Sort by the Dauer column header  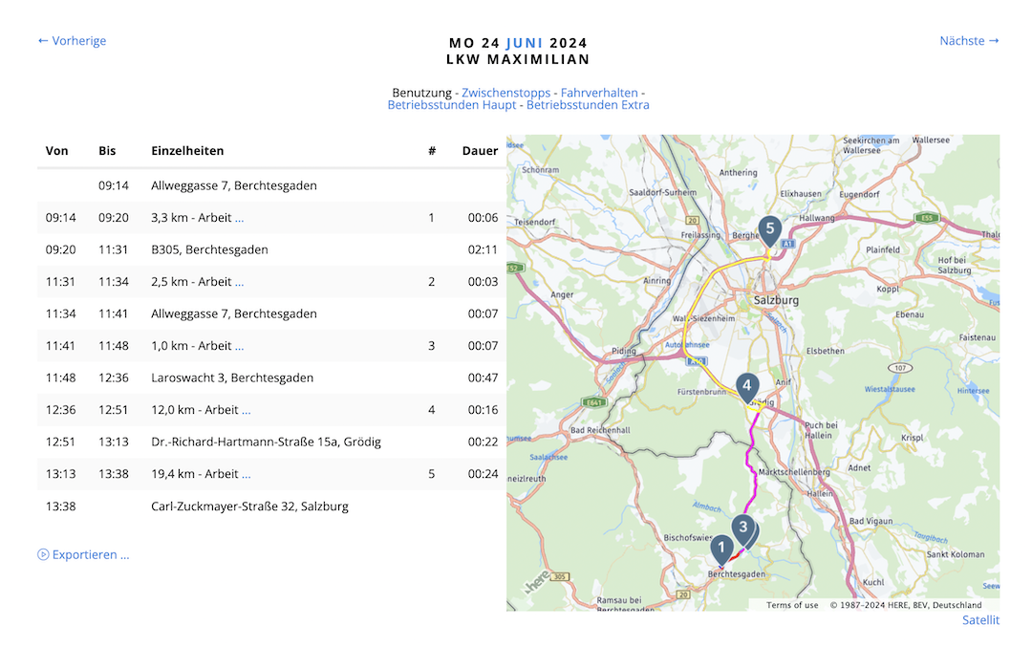tap(480, 151)
